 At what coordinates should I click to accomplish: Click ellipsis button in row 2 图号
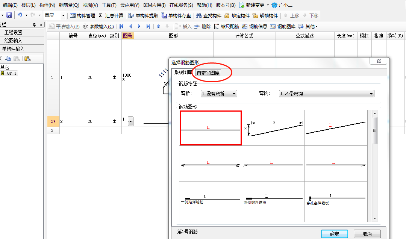(x=130, y=121)
